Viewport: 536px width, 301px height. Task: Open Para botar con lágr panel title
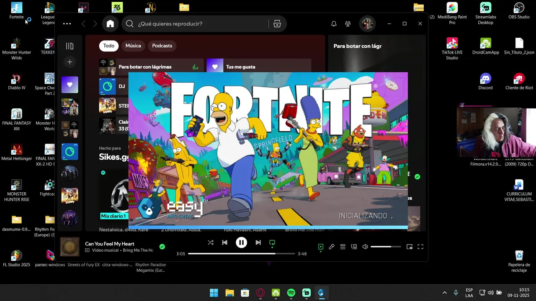coord(357,46)
